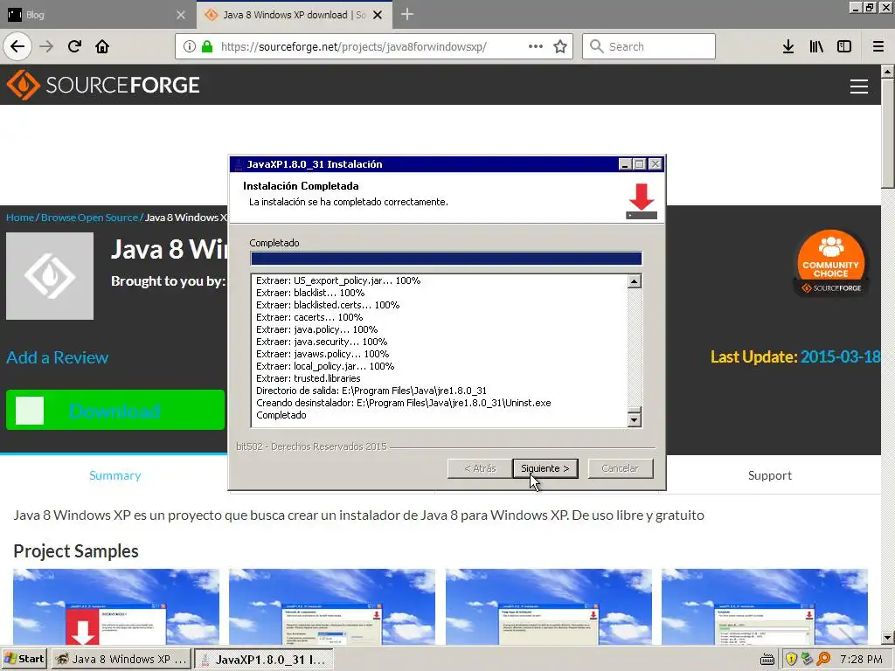This screenshot has width=895, height=671.
Task: Select the Java 8 Windows XP download tab
Action: tap(295, 15)
